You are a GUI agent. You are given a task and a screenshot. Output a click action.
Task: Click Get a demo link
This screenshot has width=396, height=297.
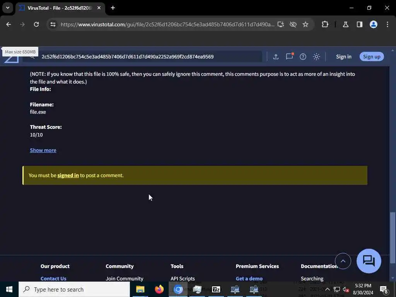[249, 278]
